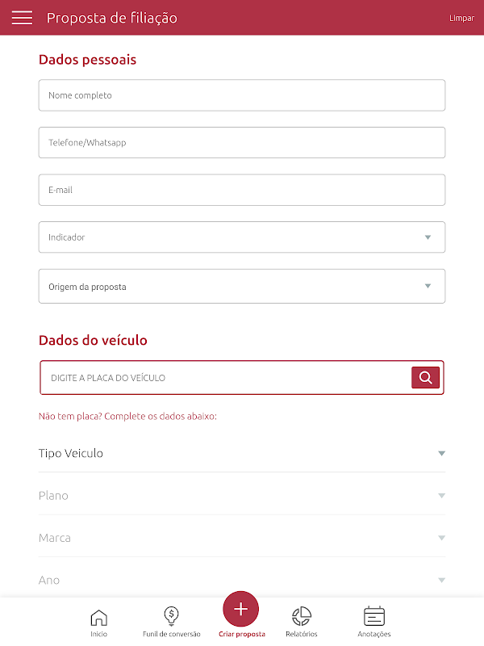Viewport: 484px width, 646px height.
Task: Expand the Tipo Veiculo selector
Action: (242, 453)
